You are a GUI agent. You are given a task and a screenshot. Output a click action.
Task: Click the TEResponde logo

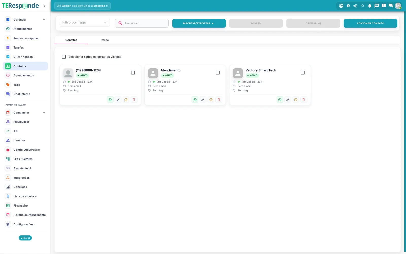coord(20,6)
